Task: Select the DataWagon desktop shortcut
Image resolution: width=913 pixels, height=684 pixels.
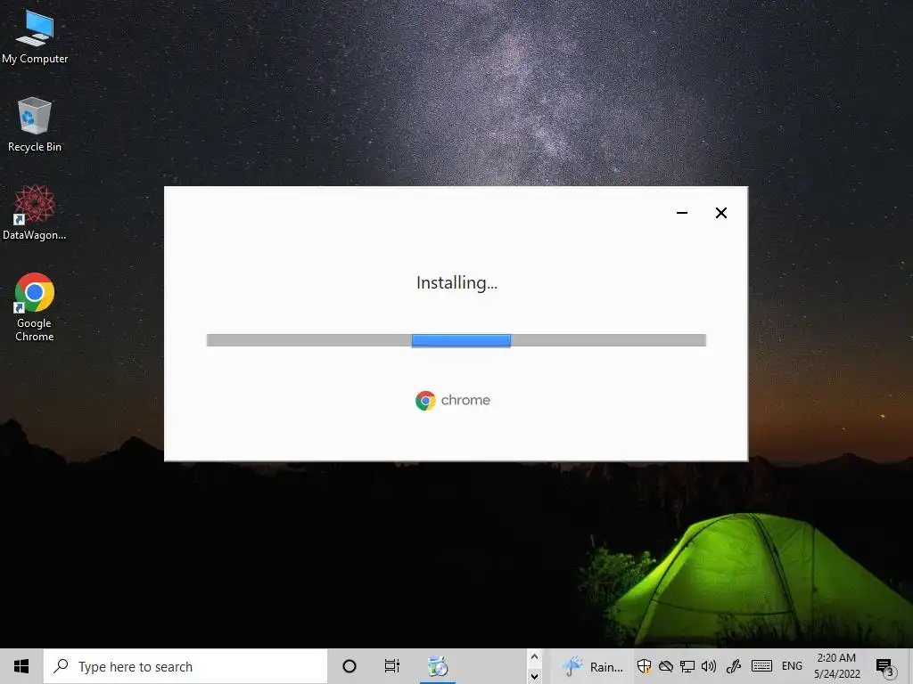Action: tap(35, 212)
